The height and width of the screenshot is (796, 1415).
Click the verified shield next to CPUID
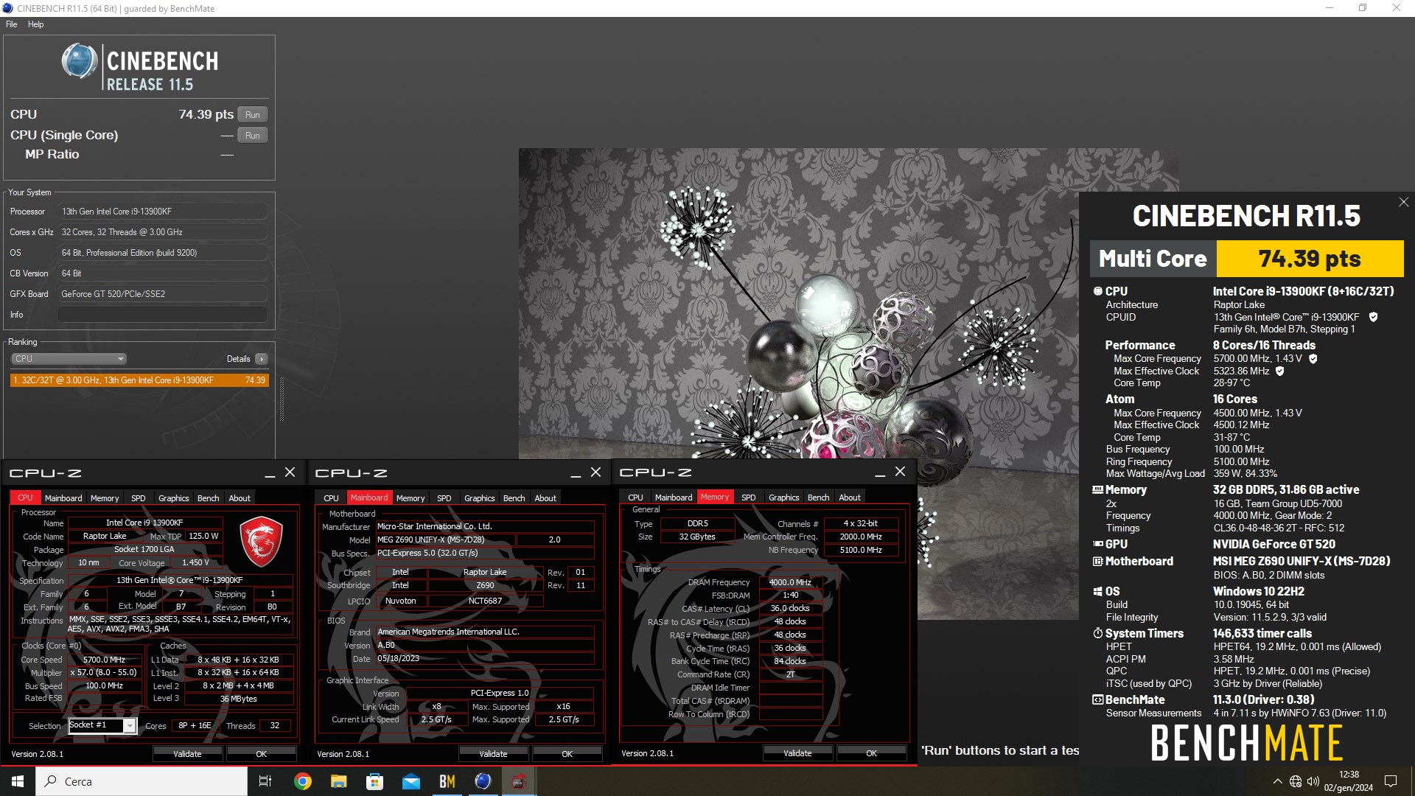(x=1374, y=318)
